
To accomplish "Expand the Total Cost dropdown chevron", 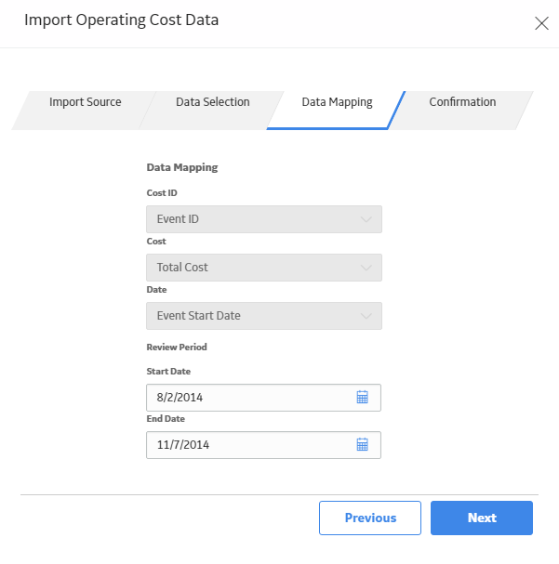I will (x=366, y=268).
